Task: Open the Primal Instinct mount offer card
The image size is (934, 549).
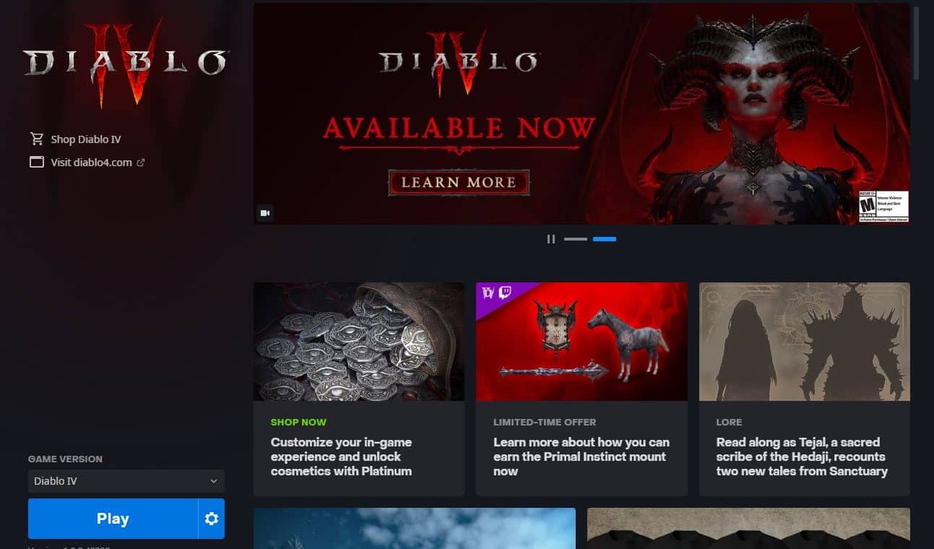Action: pos(581,389)
